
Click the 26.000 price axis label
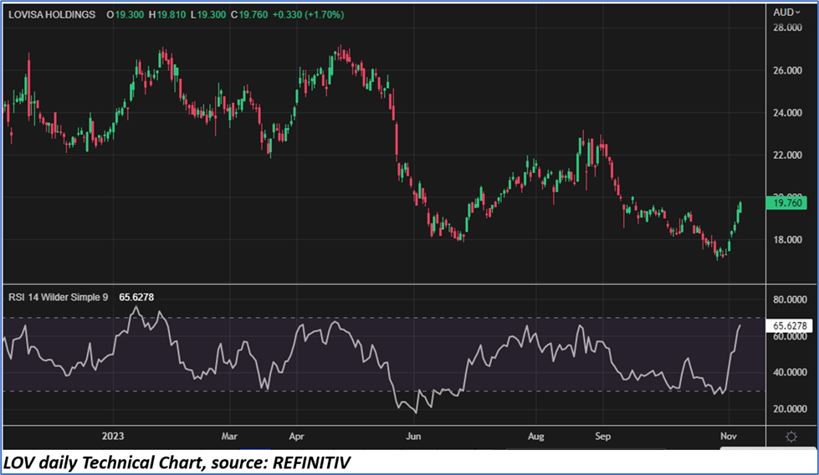(x=787, y=70)
